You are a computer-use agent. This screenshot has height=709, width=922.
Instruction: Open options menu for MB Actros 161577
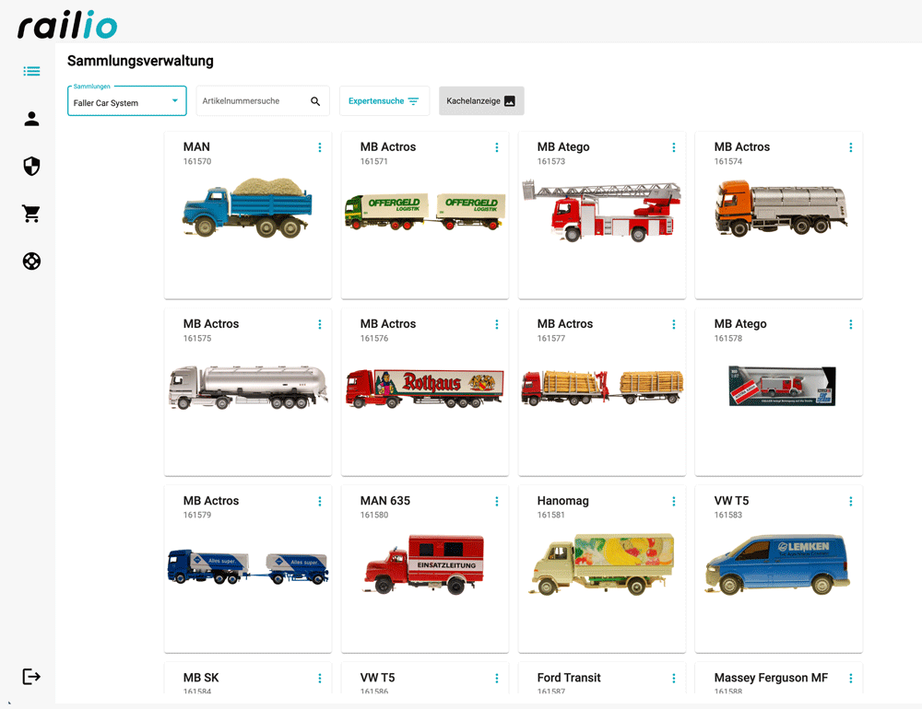[x=674, y=324]
